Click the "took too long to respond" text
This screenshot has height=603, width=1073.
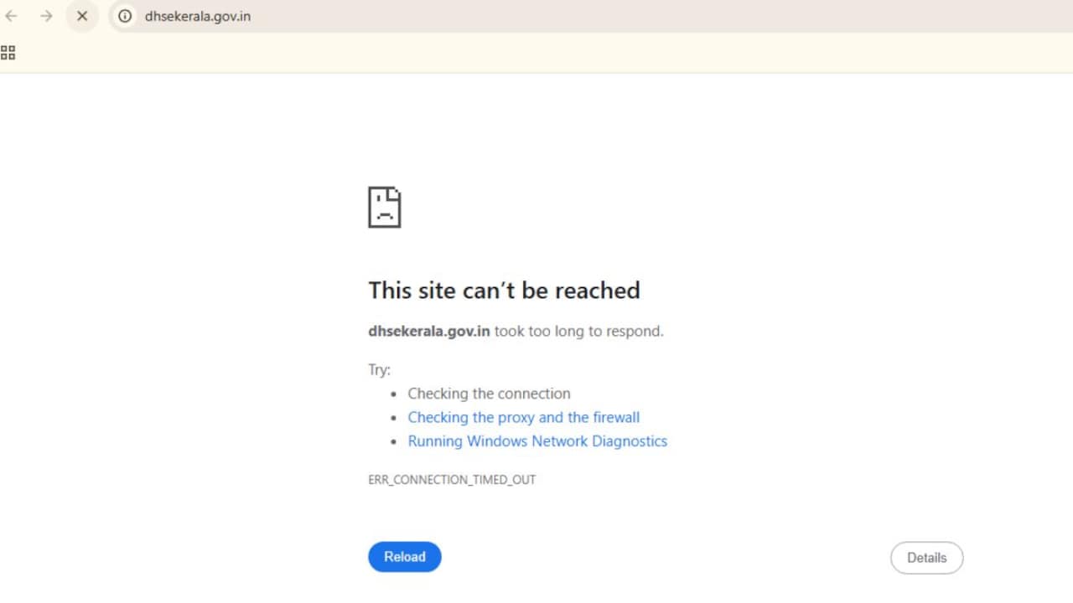point(578,331)
